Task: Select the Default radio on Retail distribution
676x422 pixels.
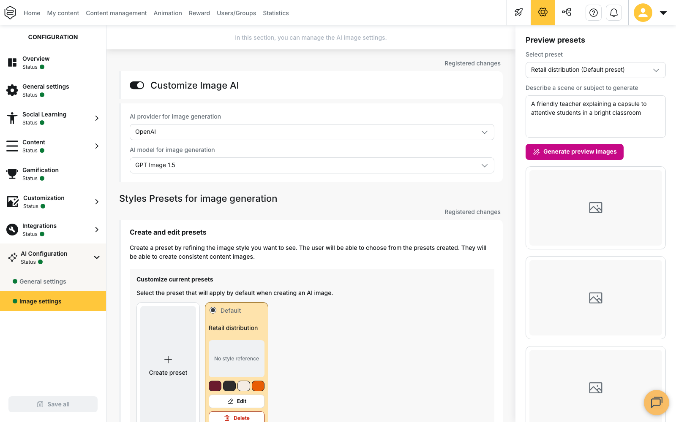Action: coord(213,310)
